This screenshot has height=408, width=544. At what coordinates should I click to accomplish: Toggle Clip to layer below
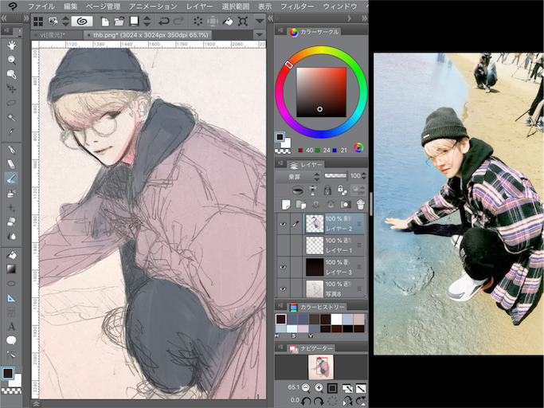(297, 190)
